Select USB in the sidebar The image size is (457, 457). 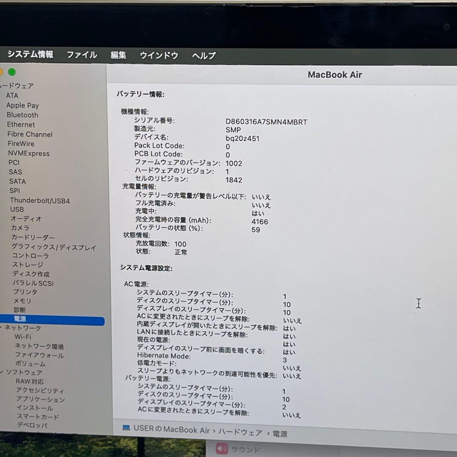[17, 209]
